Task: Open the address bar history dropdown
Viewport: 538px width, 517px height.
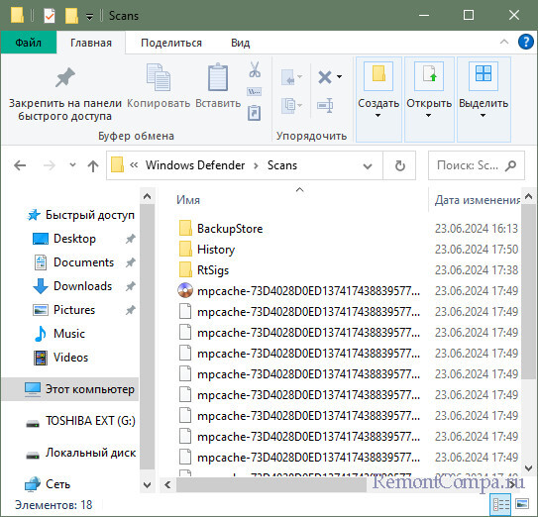Action: (368, 166)
